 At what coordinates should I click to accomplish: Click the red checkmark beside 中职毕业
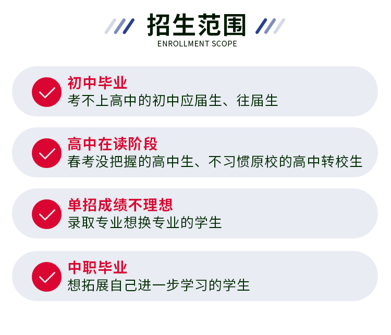(x=46, y=277)
